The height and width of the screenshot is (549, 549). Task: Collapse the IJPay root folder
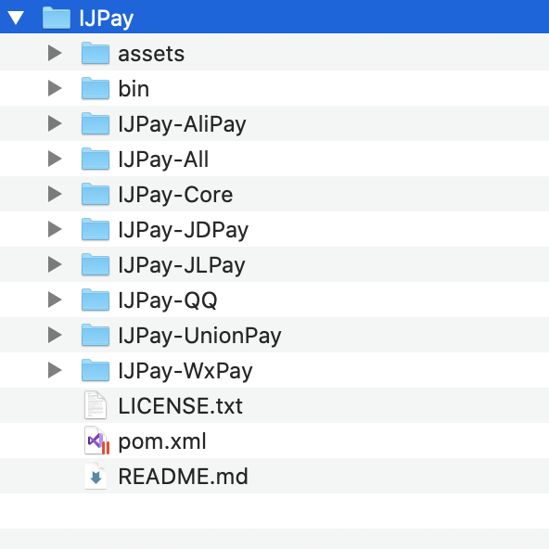[x=16, y=18]
